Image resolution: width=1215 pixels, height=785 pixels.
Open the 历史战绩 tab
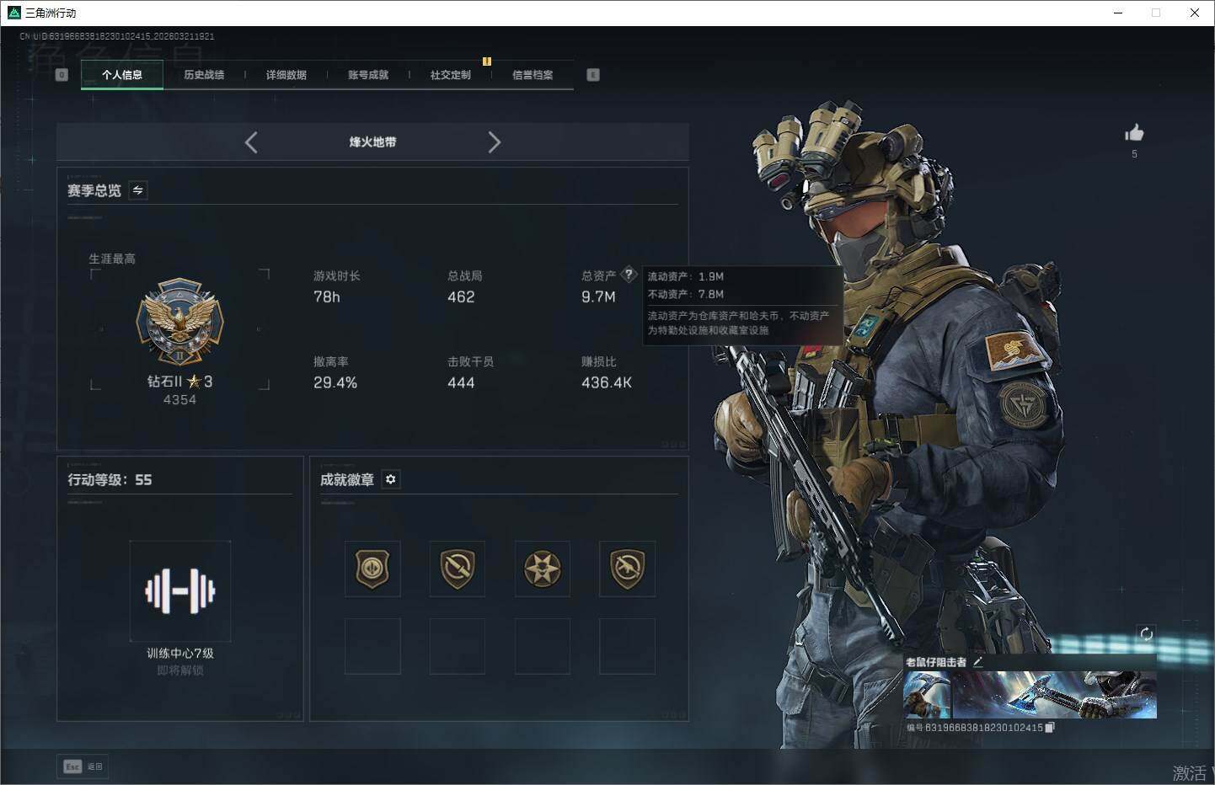coord(204,75)
